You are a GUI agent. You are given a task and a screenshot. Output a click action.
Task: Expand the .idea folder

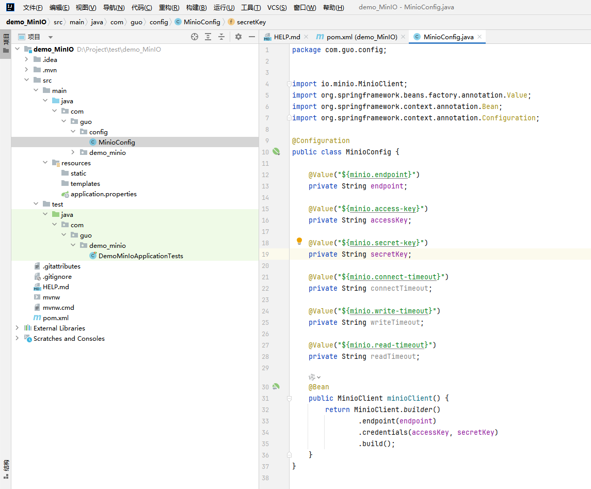click(26, 59)
